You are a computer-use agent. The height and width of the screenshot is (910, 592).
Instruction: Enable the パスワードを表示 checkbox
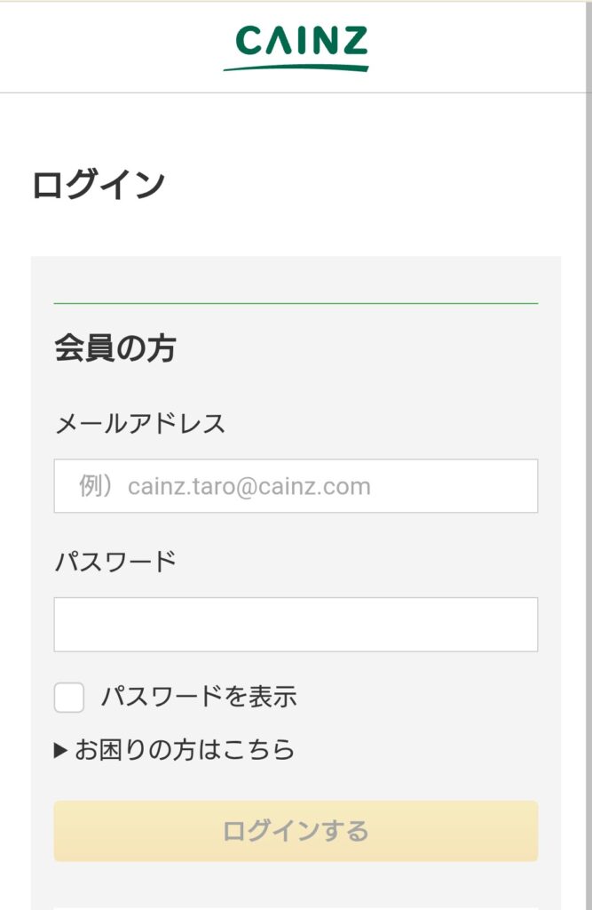tap(69, 698)
